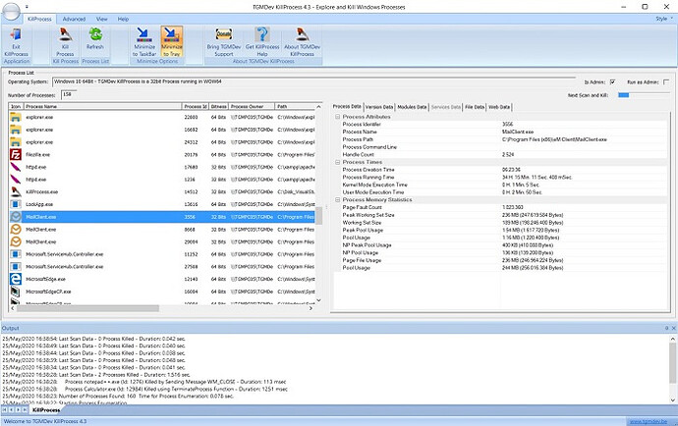Image resolution: width=678 pixels, height=426 pixels.
Task: Switch to the Process Data tab
Action: coord(347,106)
